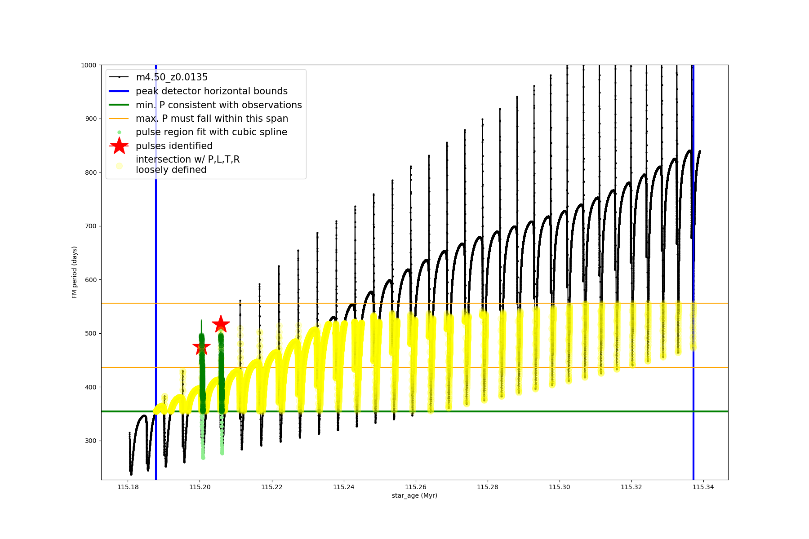The width and height of the screenshot is (809, 539).
Task: Click the 115.30 tick label on the x-axis
Action: tap(559, 487)
